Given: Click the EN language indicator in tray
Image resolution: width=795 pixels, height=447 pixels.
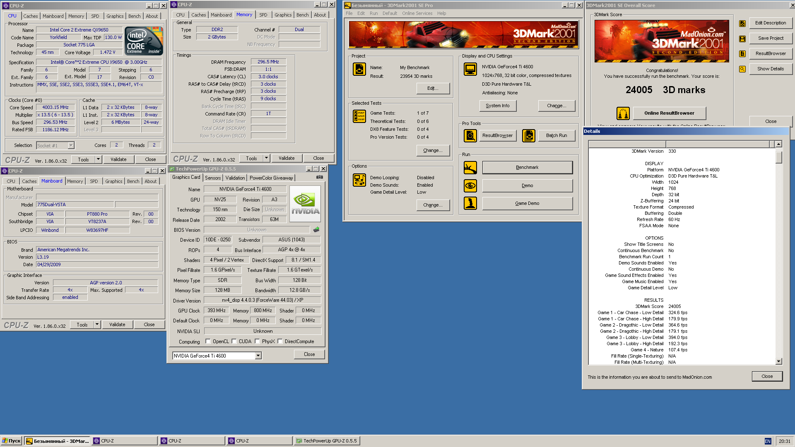Looking at the screenshot, I should coord(768,441).
